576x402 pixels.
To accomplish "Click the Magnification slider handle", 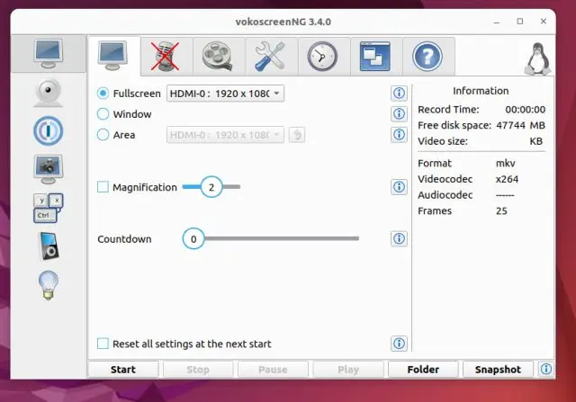I will [211, 187].
